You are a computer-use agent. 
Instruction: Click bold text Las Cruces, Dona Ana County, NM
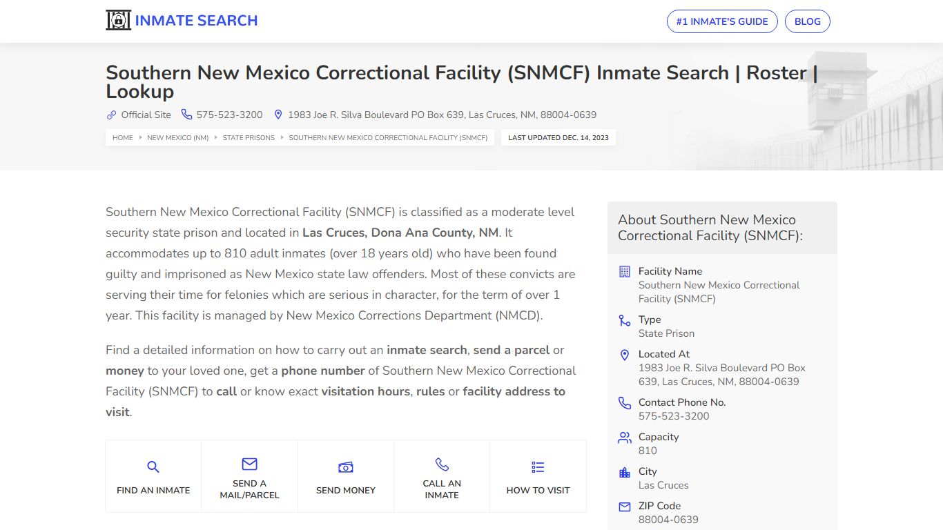(x=400, y=233)
